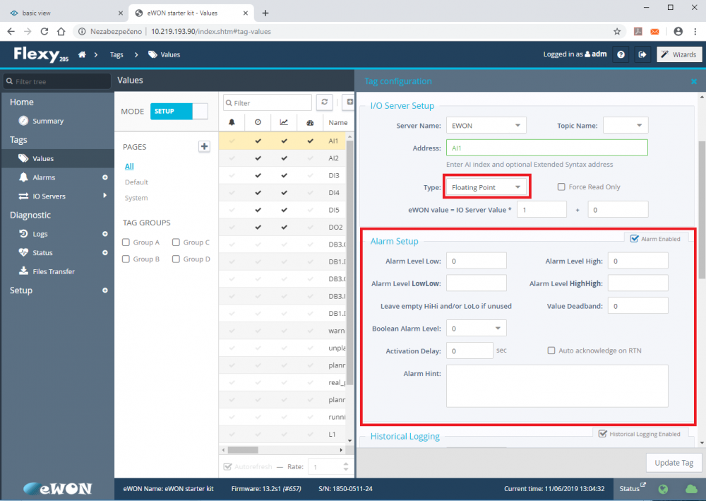The image size is (706, 501).
Task: Go to home via house icon in breadcrumb
Action: 82,54
